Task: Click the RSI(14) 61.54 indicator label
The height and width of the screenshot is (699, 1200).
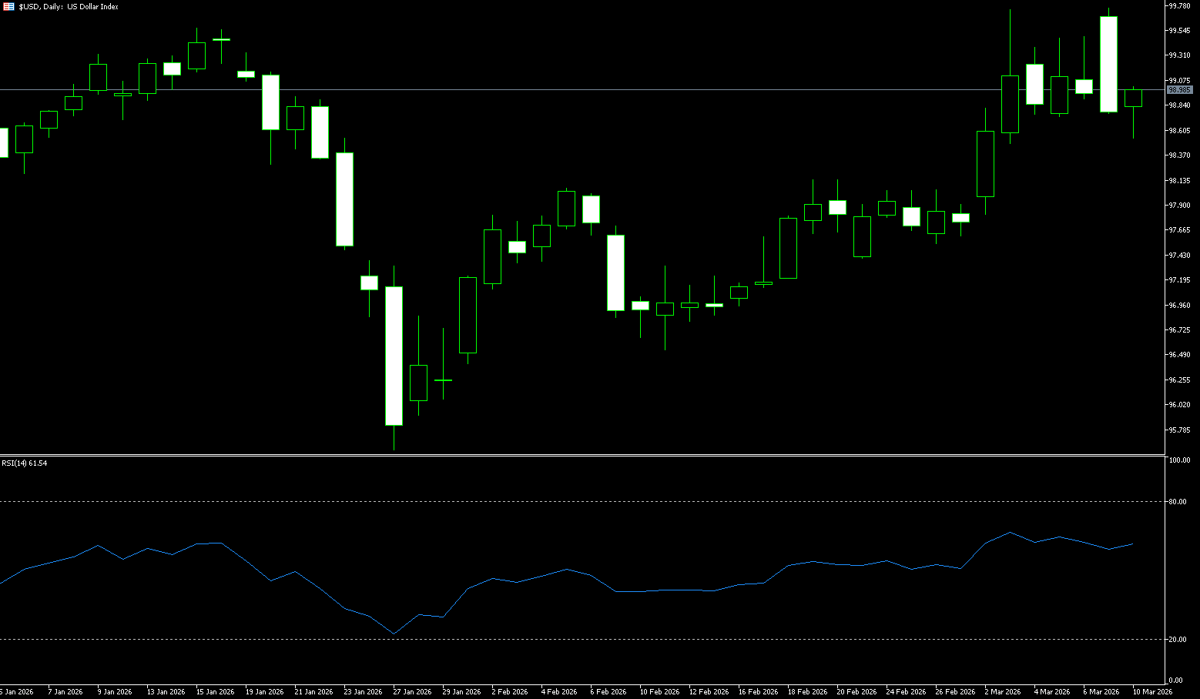Action: click(25, 463)
